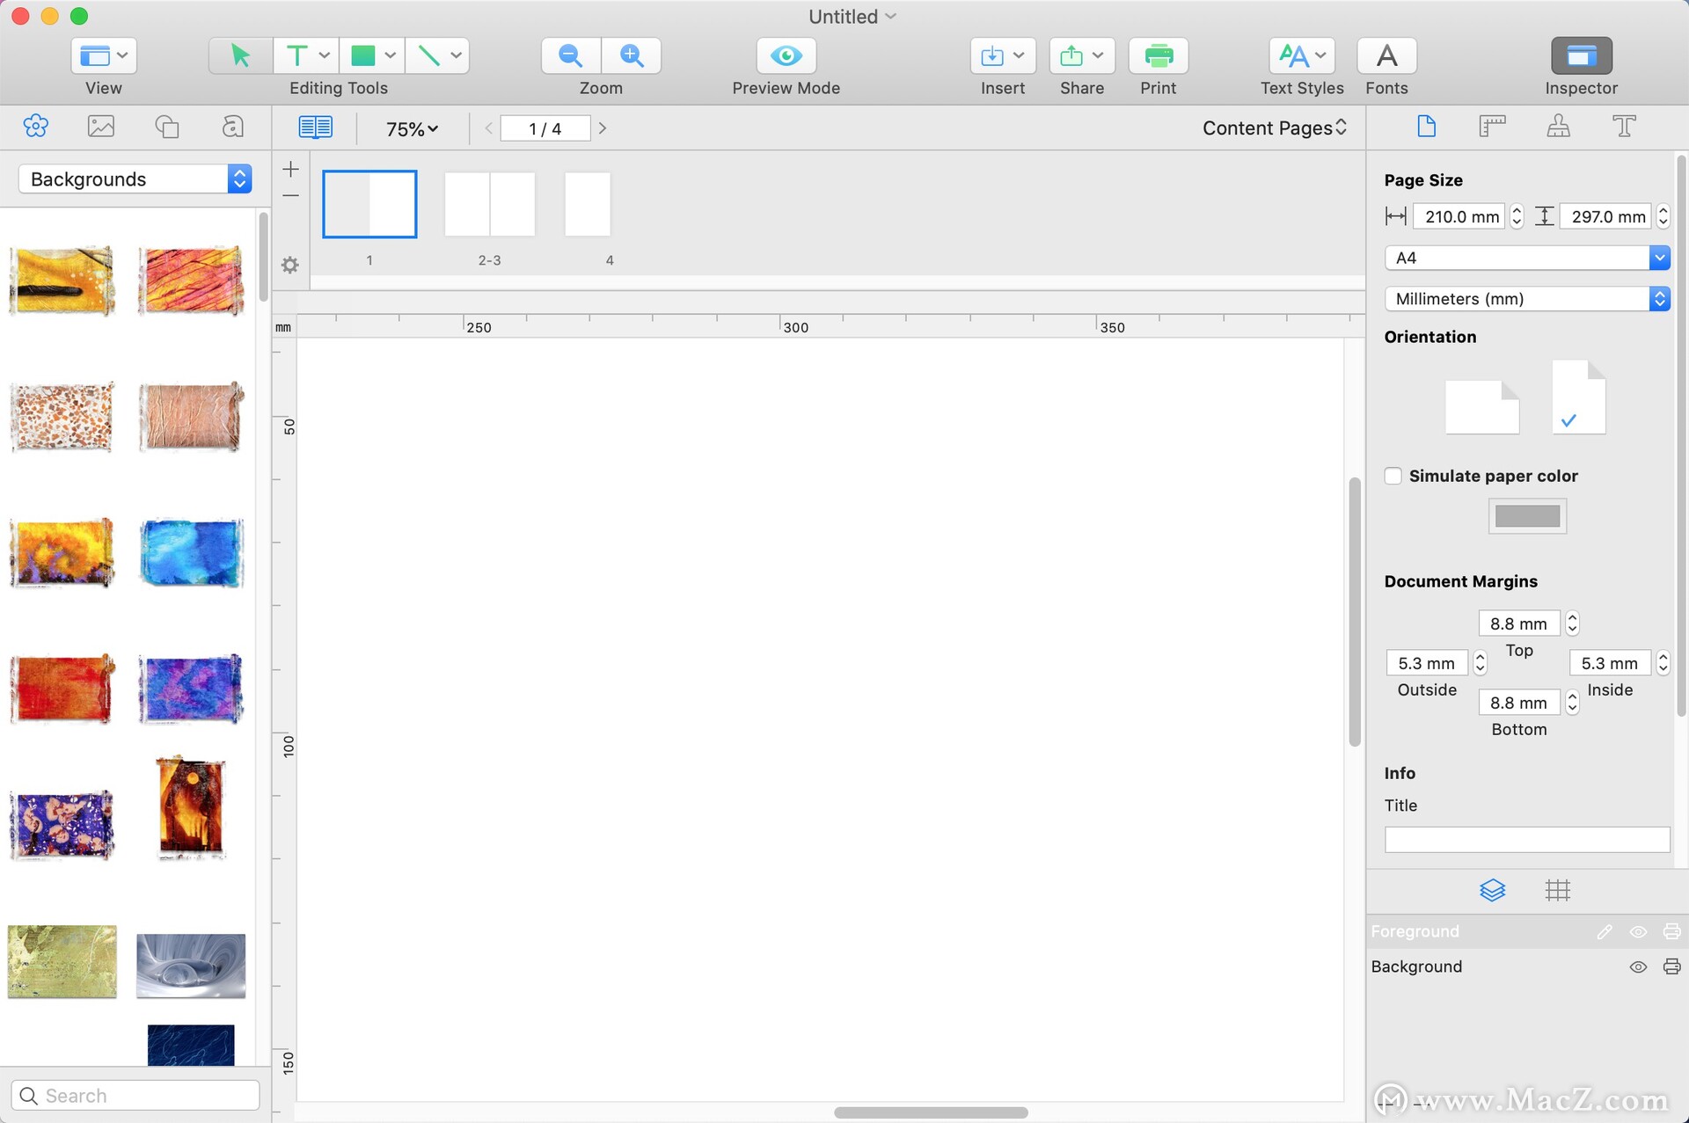This screenshot has width=1689, height=1123.
Task: Remove a page with the minus icon
Action: coord(291,195)
